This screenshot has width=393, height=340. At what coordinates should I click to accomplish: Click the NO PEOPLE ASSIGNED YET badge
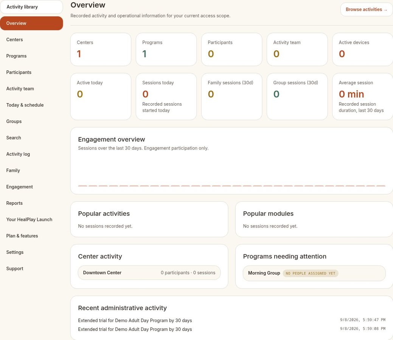(x=310, y=274)
